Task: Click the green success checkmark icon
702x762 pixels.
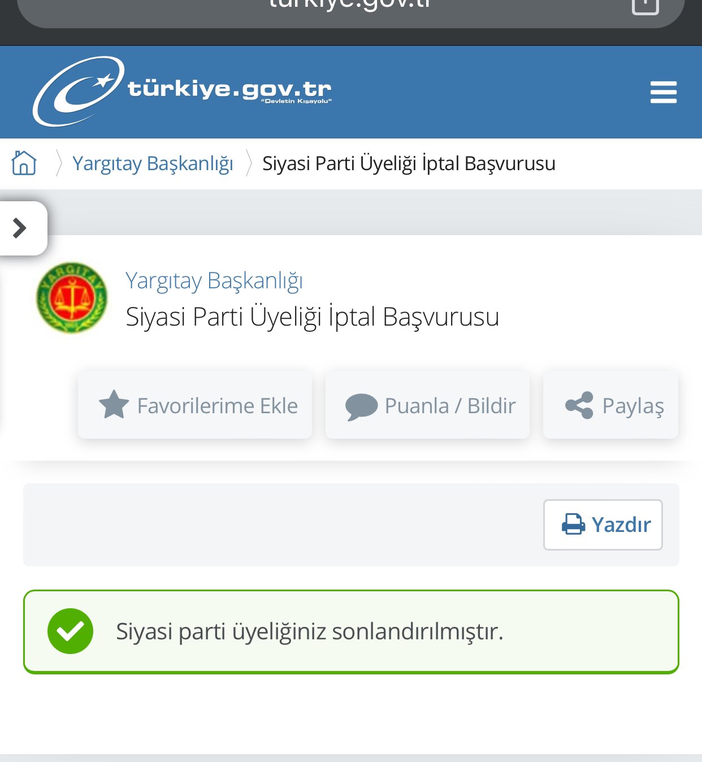Action: click(70, 631)
